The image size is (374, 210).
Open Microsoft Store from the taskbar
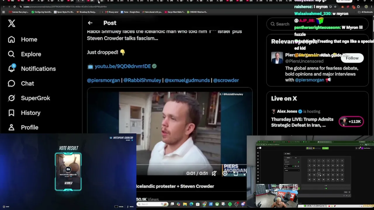(198, 204)
